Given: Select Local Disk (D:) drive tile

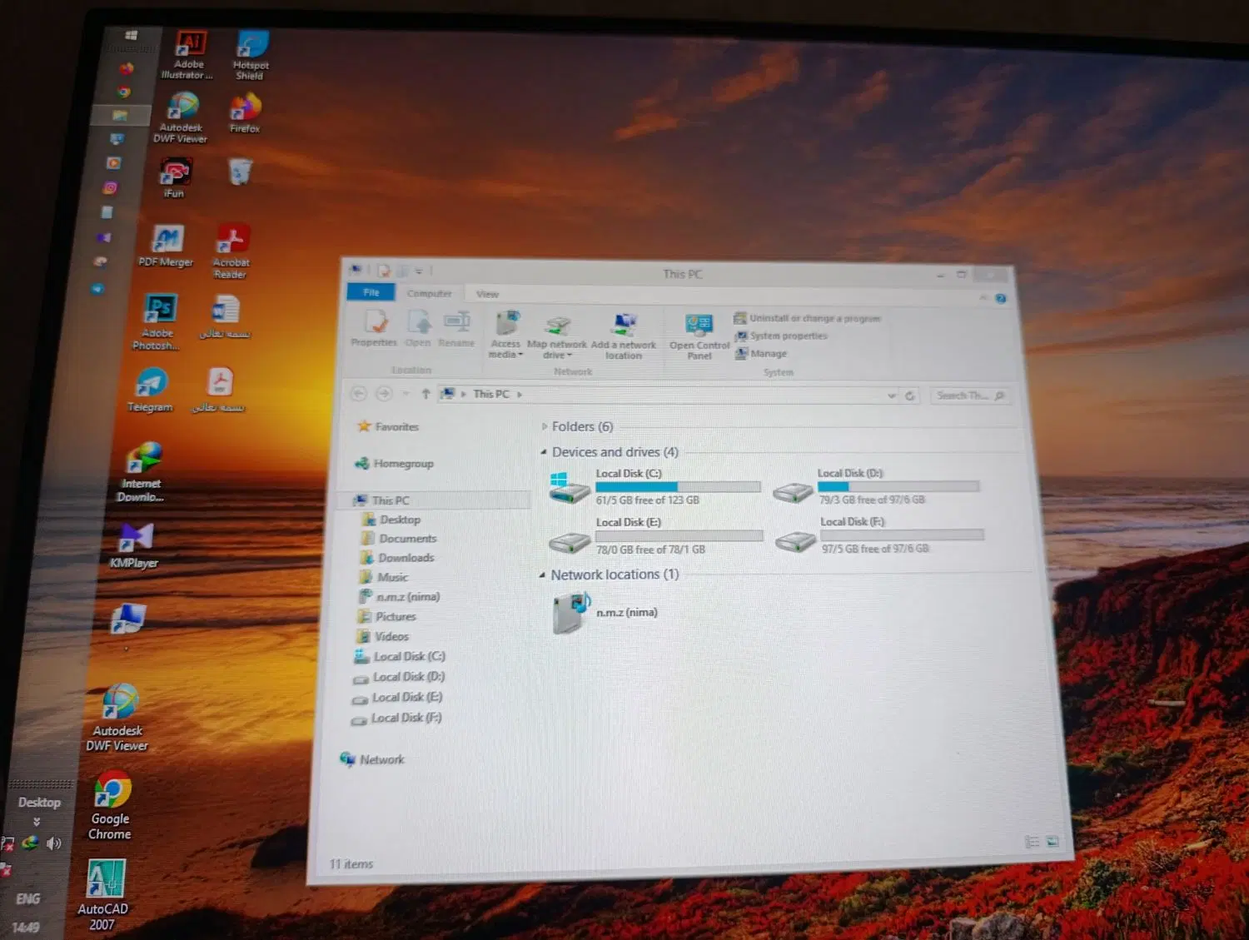Looking at the screenshot, I should [876, 486].
